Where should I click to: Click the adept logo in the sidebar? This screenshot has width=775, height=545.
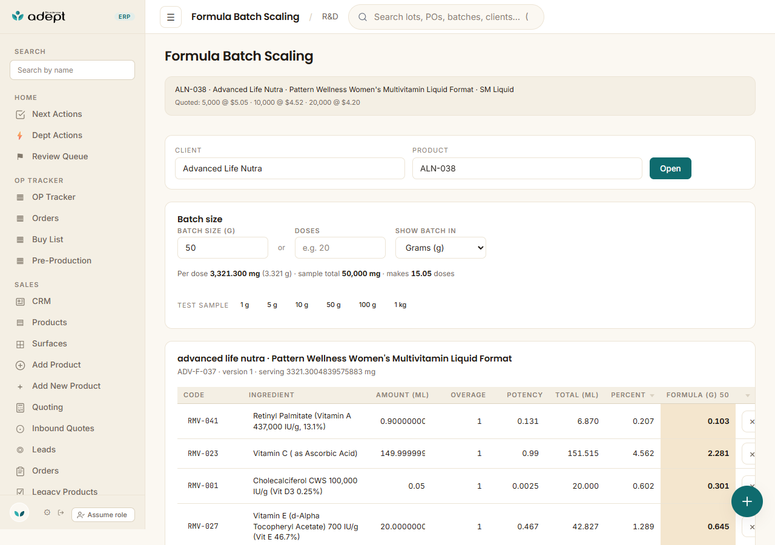click(x=39, y=16)
